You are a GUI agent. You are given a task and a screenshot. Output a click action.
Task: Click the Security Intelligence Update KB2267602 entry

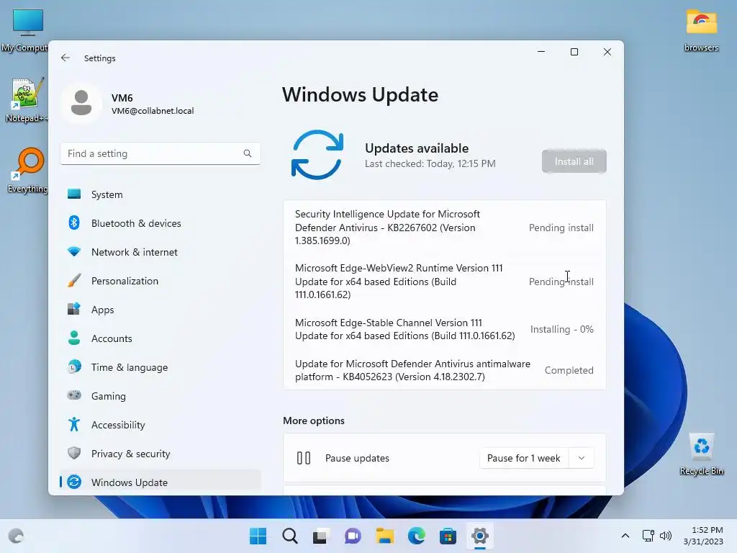pyautogui.click(x=444, y=227)
